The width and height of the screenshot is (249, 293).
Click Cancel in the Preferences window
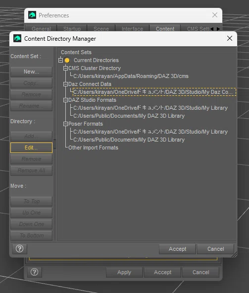200,272
